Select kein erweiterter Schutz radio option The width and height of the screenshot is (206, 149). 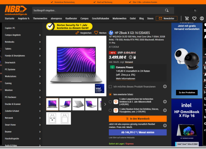coord(110,94)
